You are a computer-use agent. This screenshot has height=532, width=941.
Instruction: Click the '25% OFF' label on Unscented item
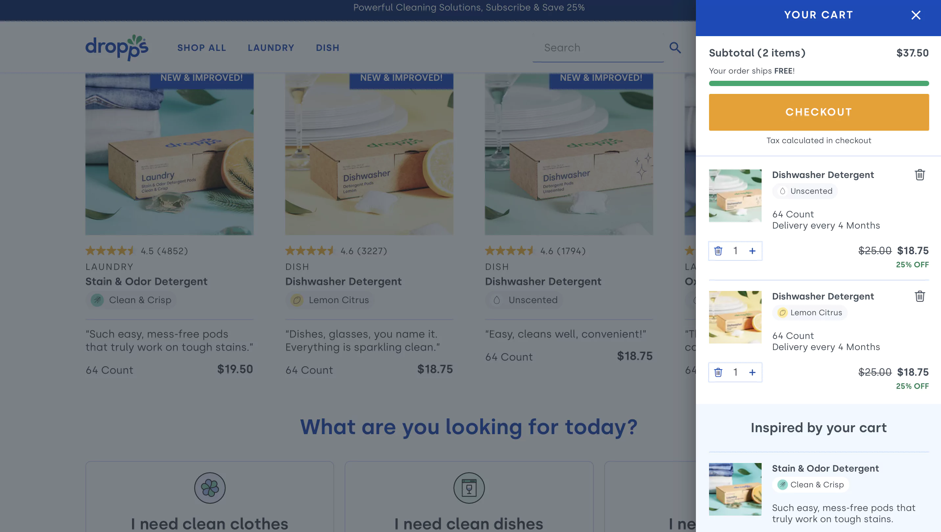click(912, 265)
